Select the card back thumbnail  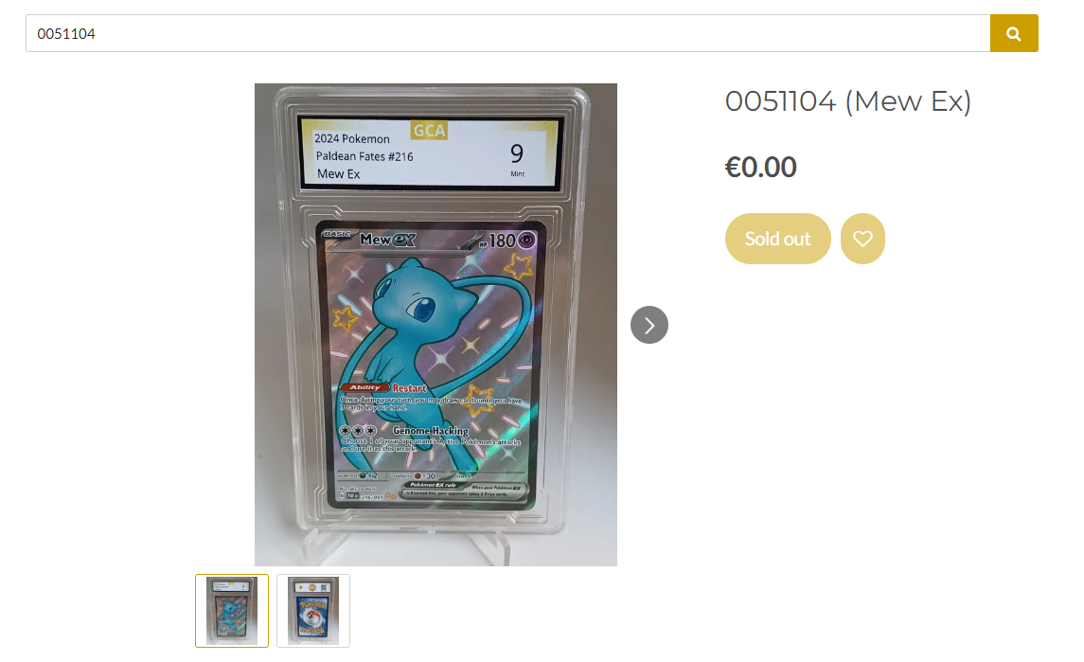pyautogui.click(x=313, y=611)
